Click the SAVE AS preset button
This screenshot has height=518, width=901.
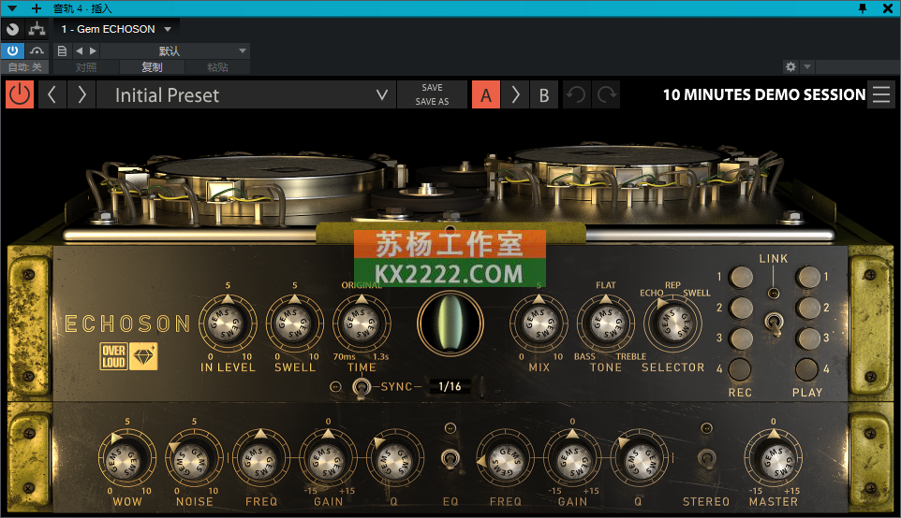(432, 102)
